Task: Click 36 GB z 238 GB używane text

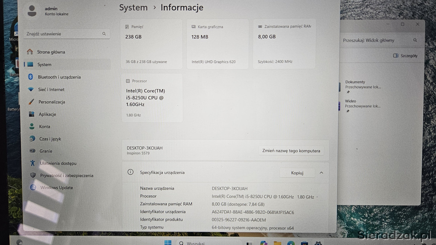Action: (x=146, y=62)
